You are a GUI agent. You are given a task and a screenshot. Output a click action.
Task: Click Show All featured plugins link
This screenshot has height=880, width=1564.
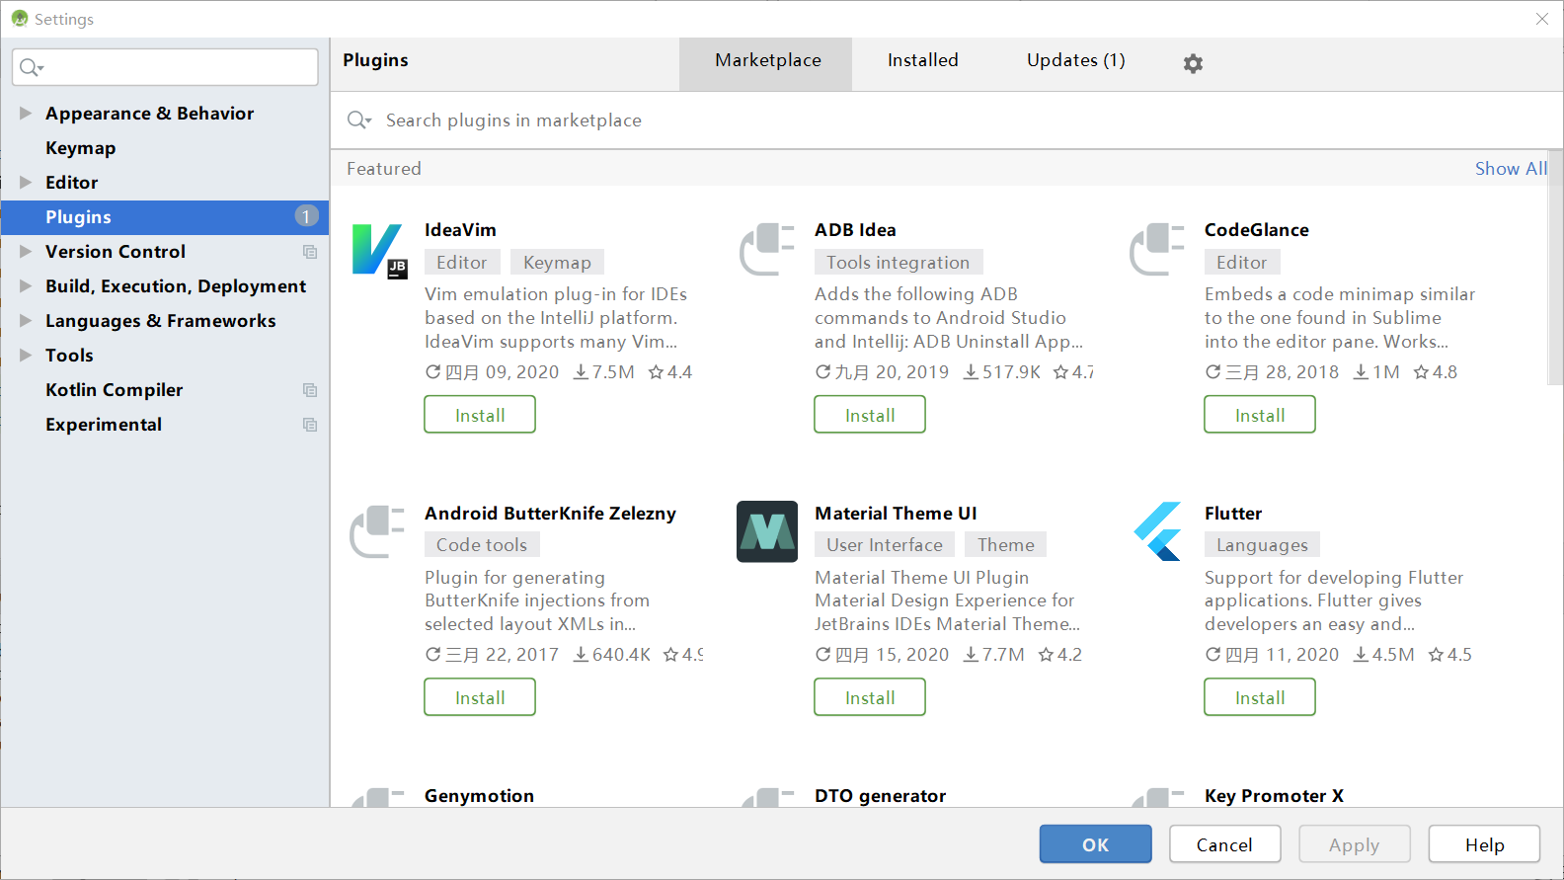tap(1511, 169)
